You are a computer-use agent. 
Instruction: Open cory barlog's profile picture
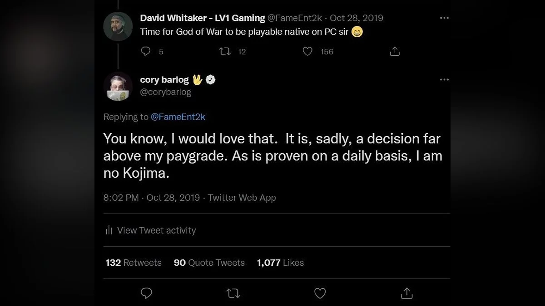(118, 86)
